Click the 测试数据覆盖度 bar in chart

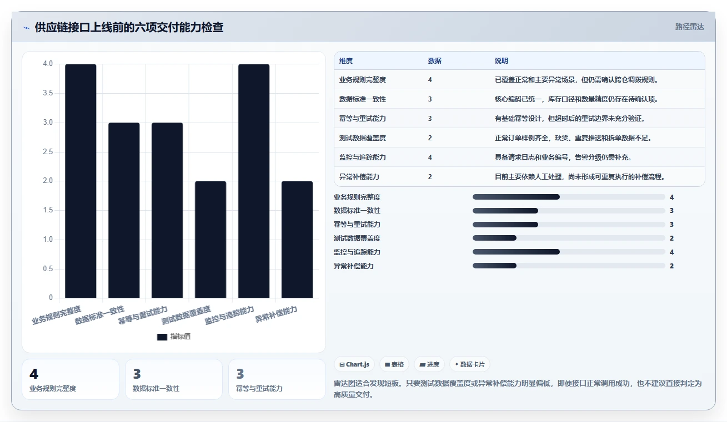pos(210,240)
